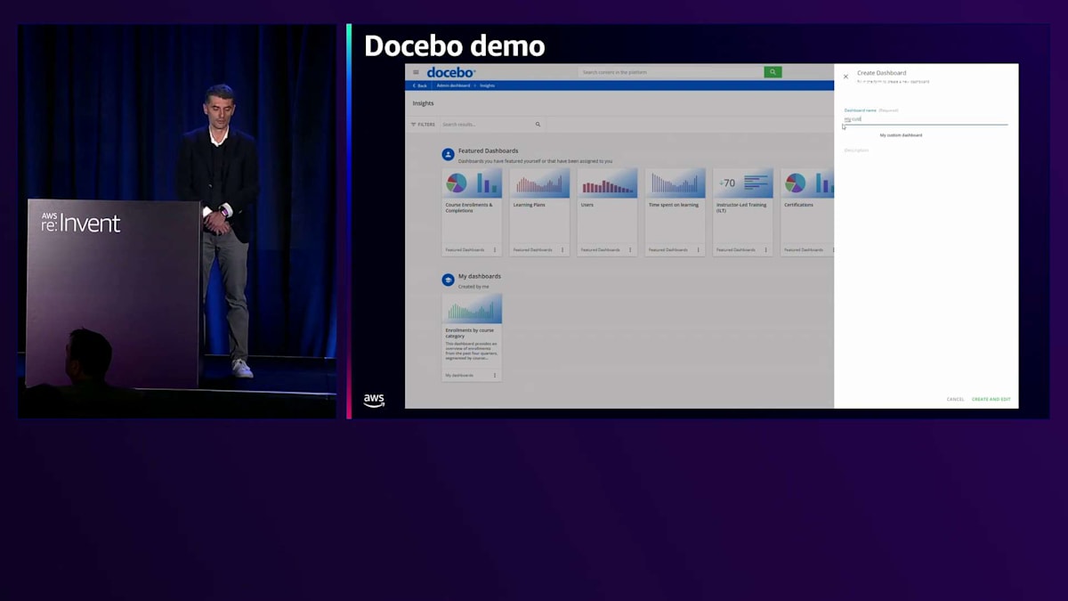Click the Description field

[x=926, y=150]
